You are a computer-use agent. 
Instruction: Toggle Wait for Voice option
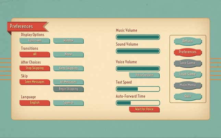[x=144, y=109]
